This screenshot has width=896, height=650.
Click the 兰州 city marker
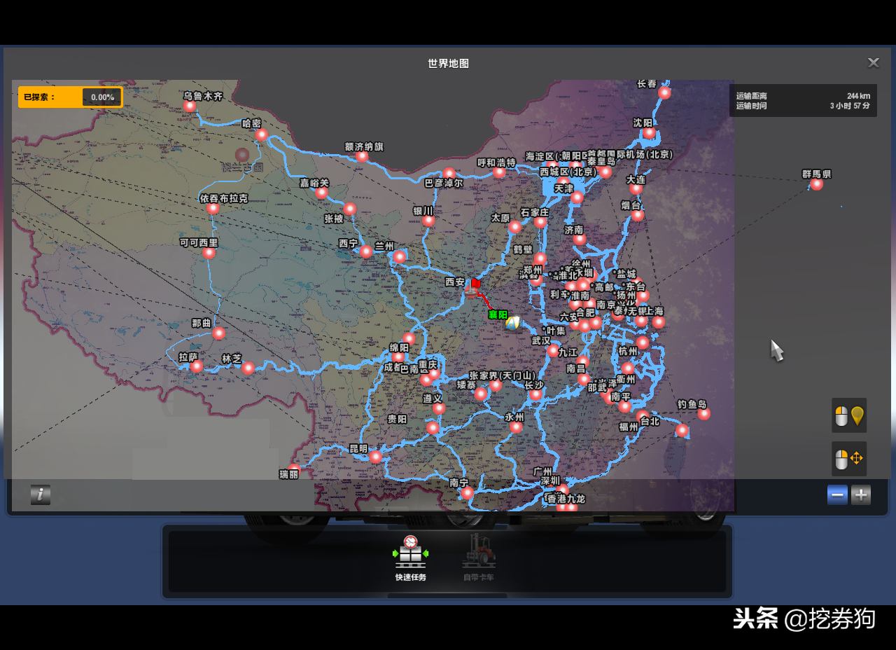pos(399,256)
